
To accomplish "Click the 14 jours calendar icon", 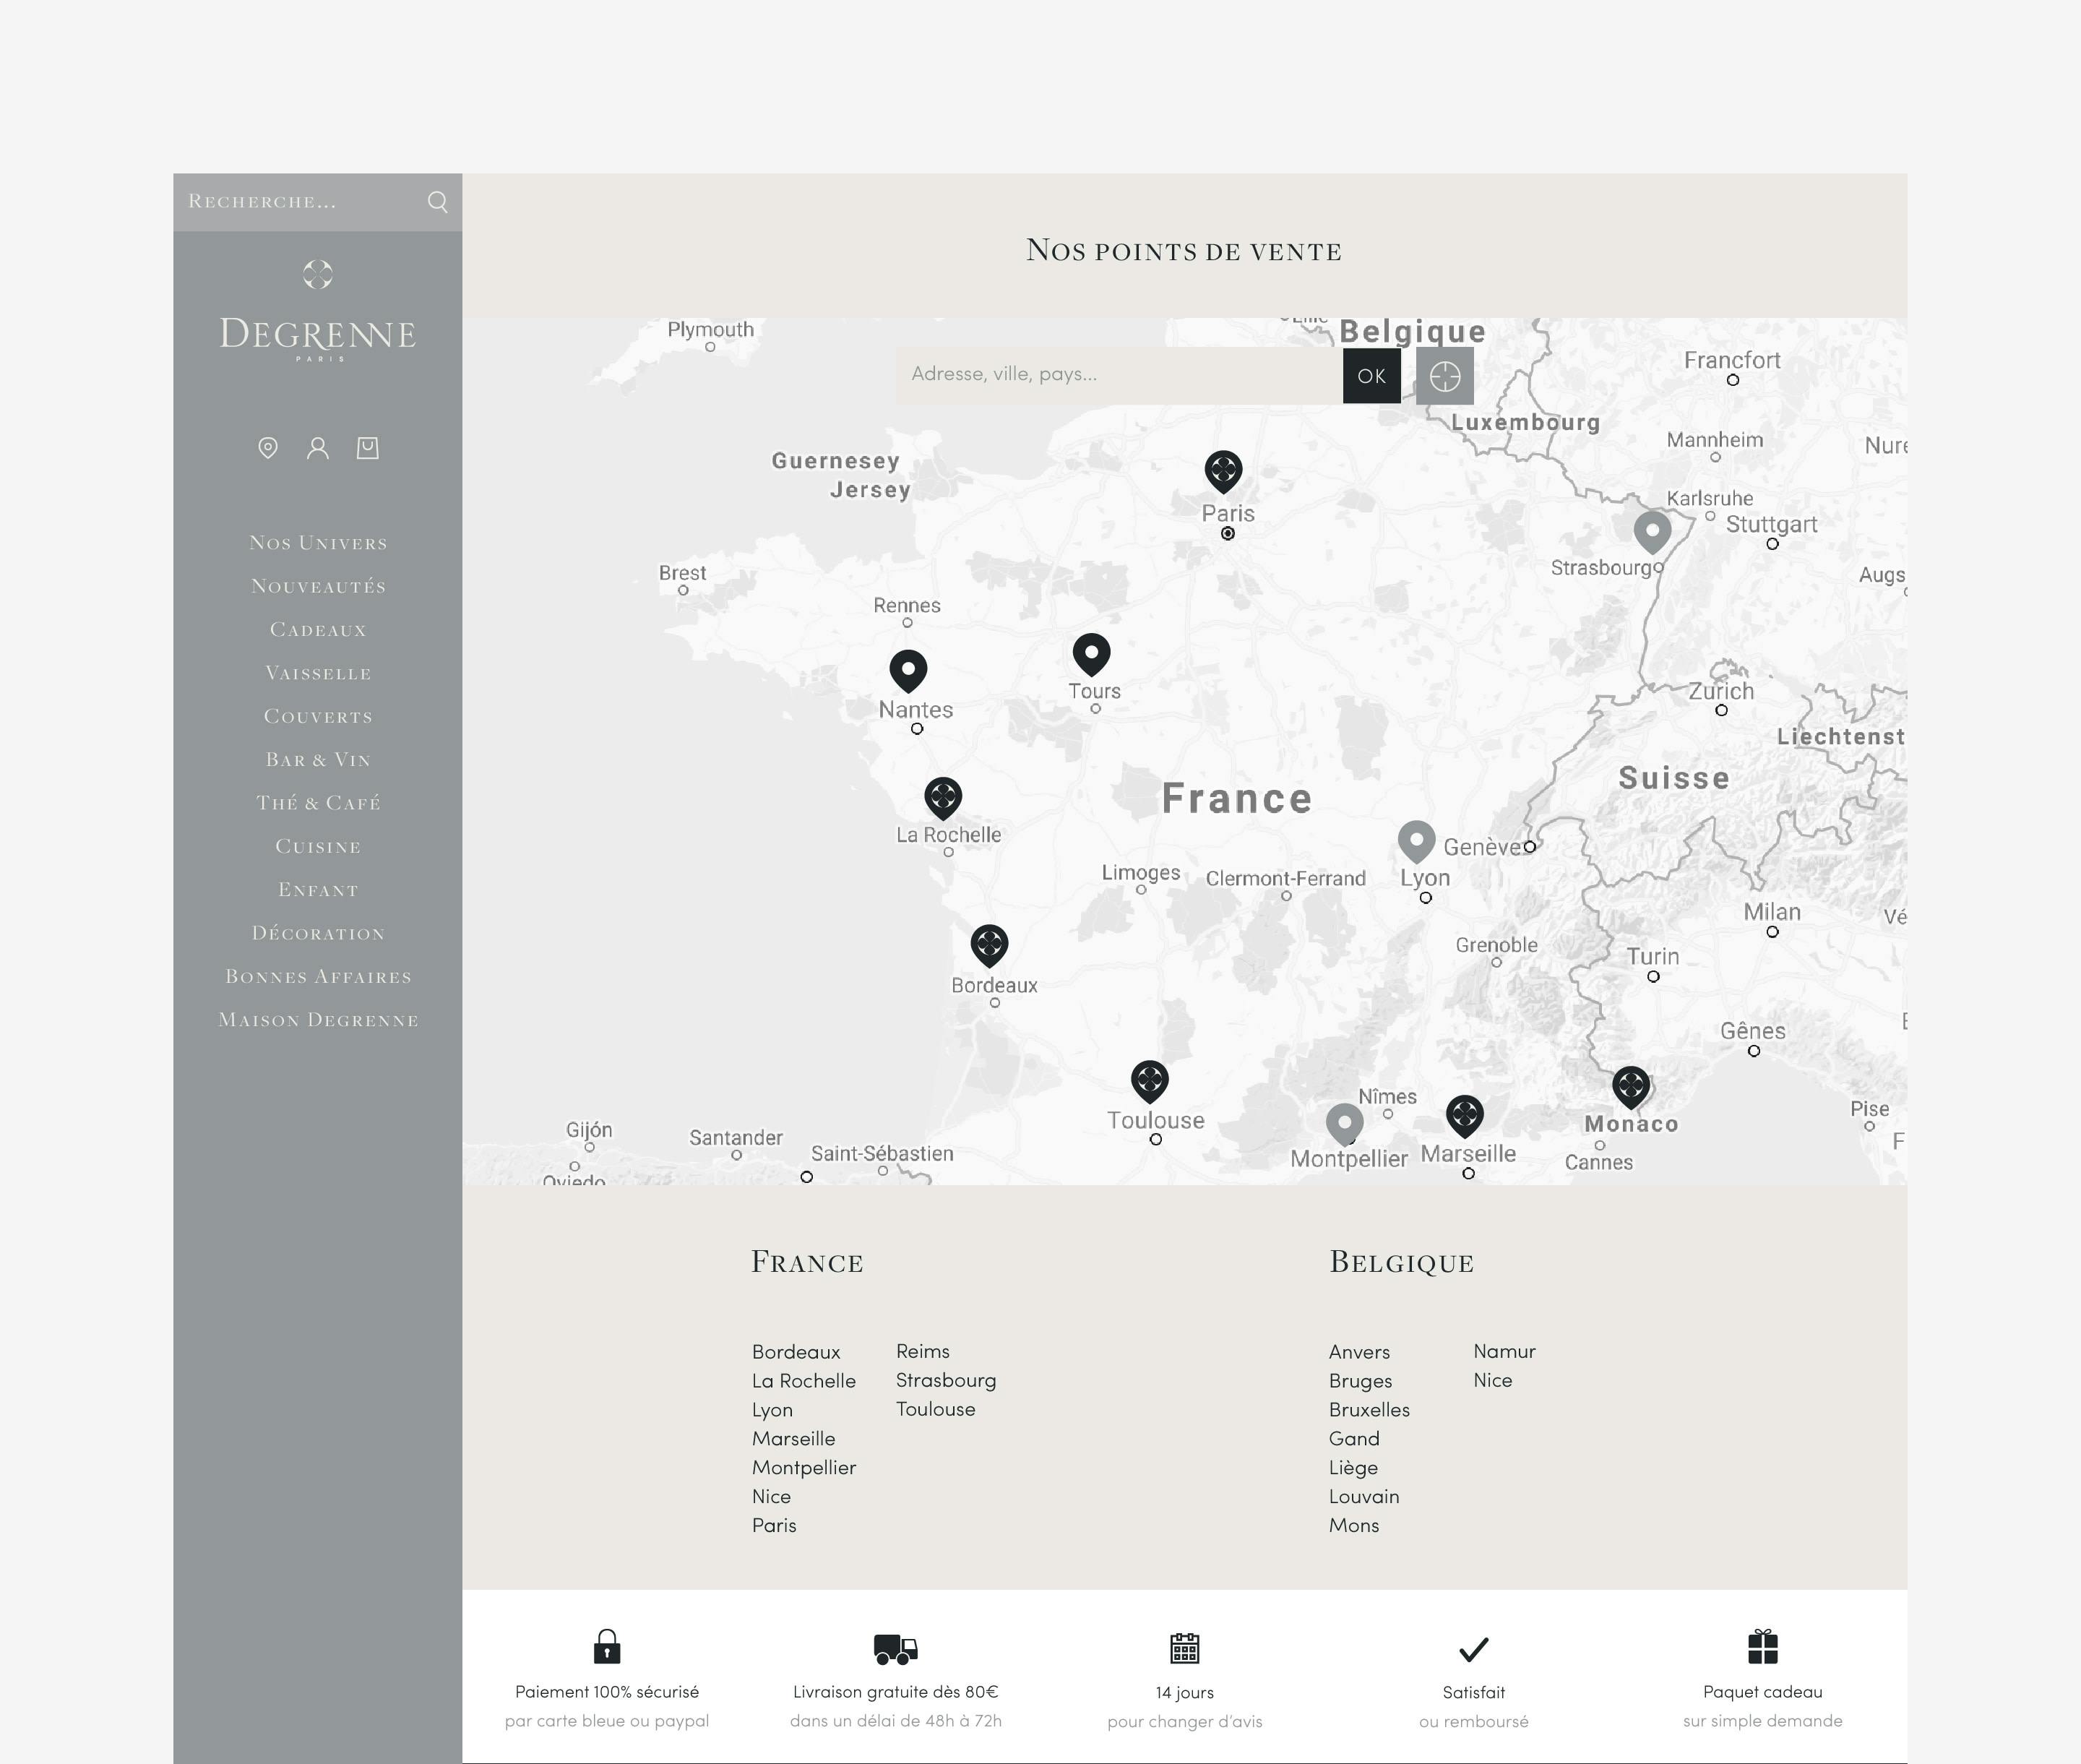I will point(1185,1647).
